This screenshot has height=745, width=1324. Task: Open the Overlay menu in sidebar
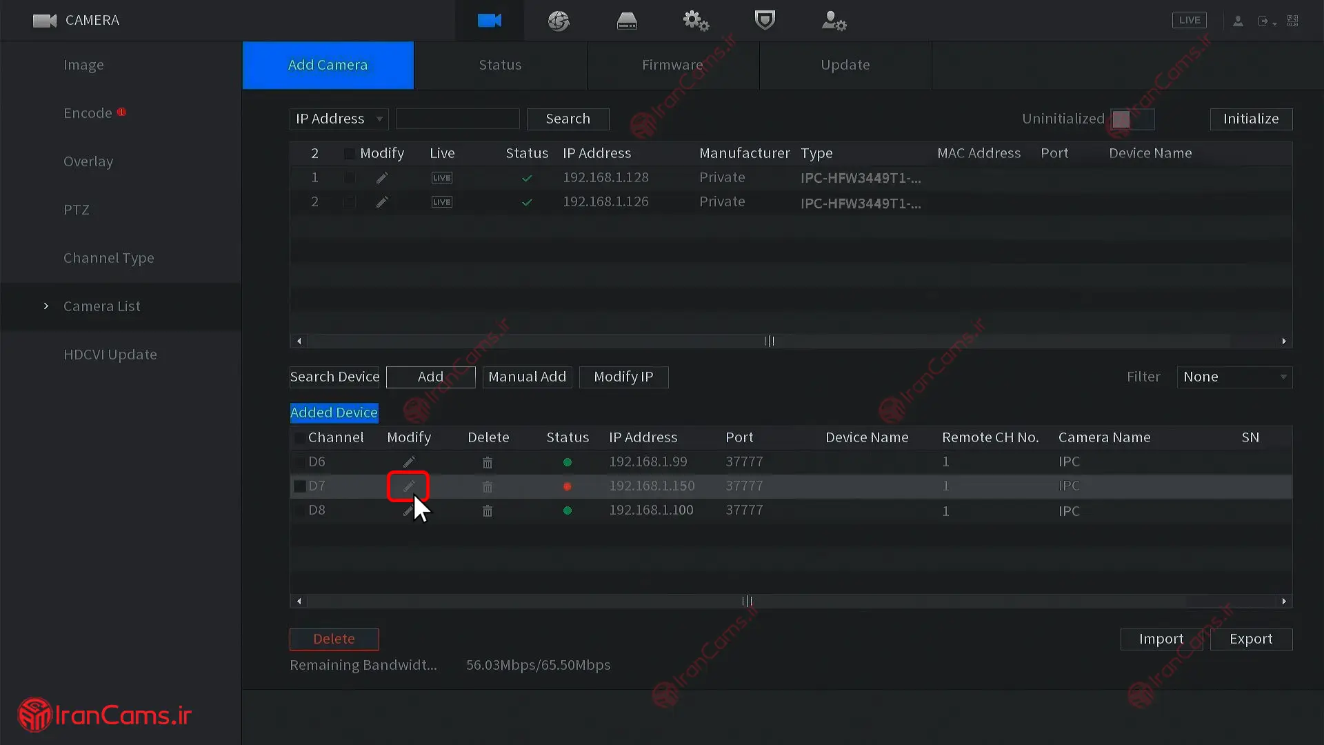click(x=88, y=161)
